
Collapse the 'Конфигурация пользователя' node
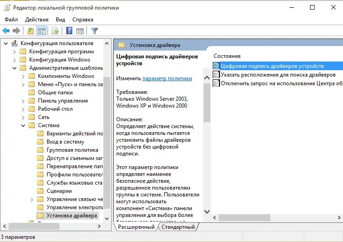coord(6,44)
